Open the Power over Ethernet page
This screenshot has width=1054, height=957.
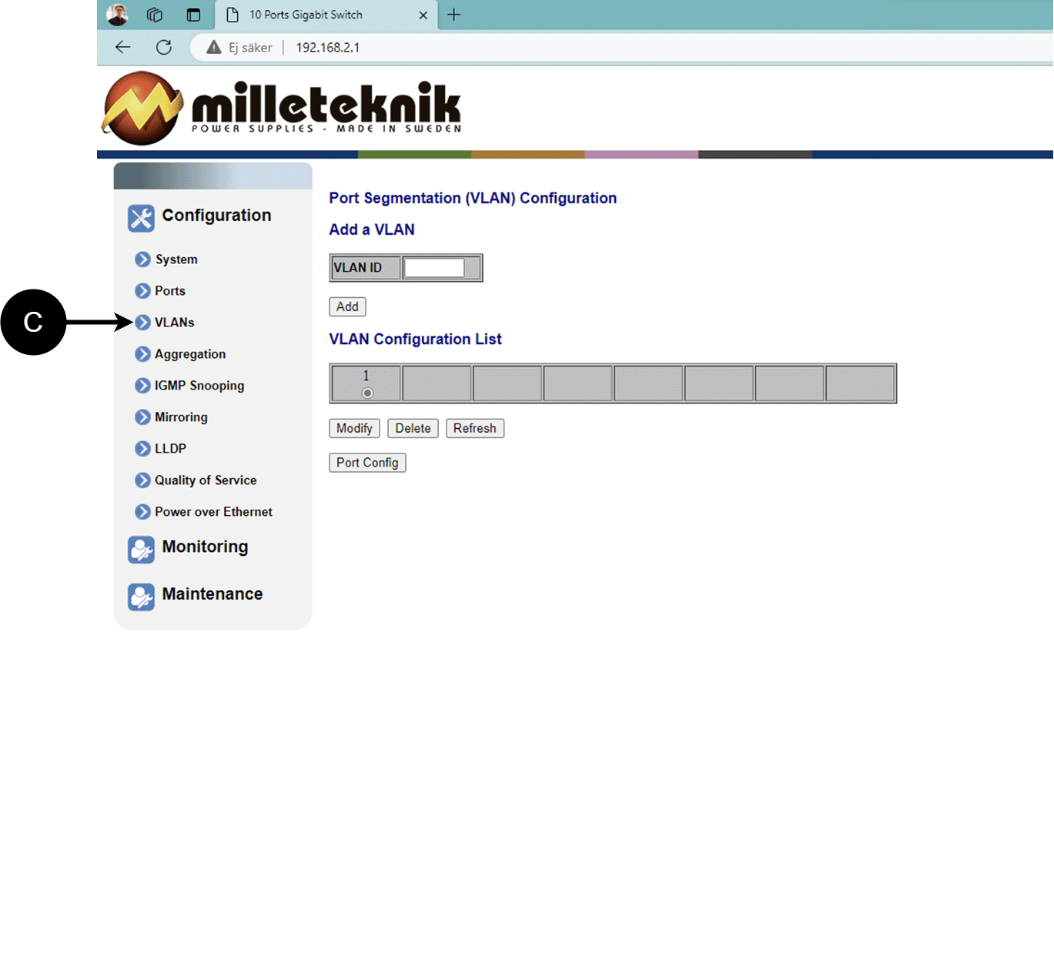[x=213, y=512]
